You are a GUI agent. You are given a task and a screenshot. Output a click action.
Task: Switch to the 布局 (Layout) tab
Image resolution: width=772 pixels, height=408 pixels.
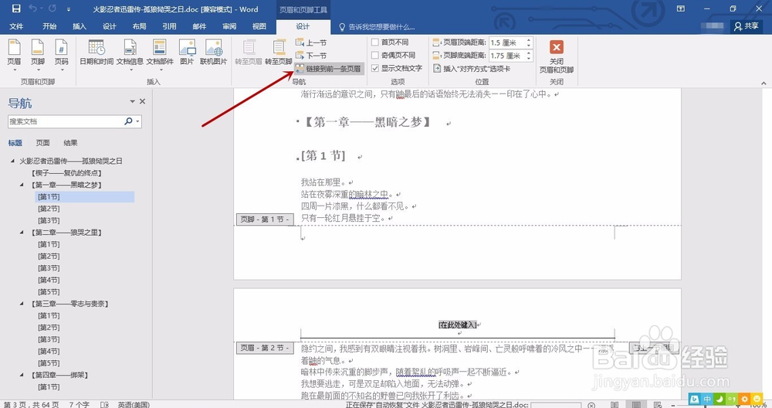pos(139,26)
